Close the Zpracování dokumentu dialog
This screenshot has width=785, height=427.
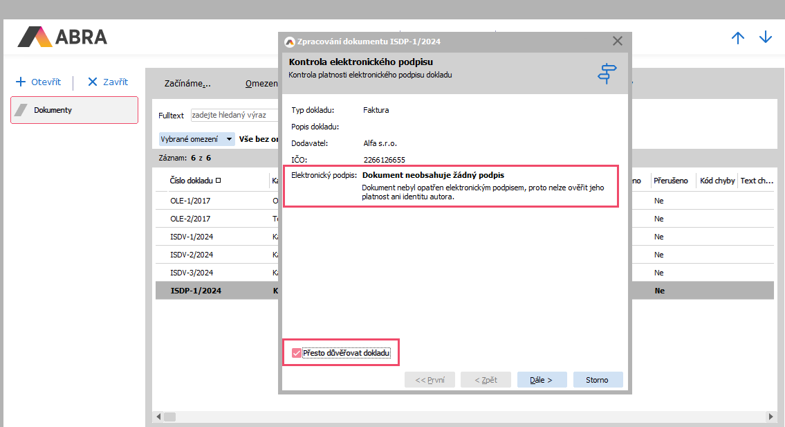618,42
